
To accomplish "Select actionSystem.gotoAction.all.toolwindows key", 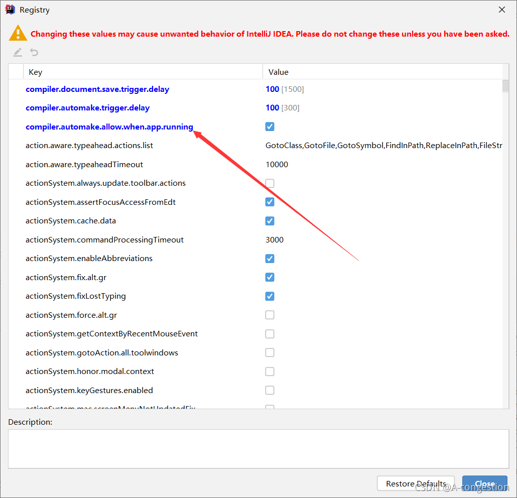I will (x=102, y=352).
